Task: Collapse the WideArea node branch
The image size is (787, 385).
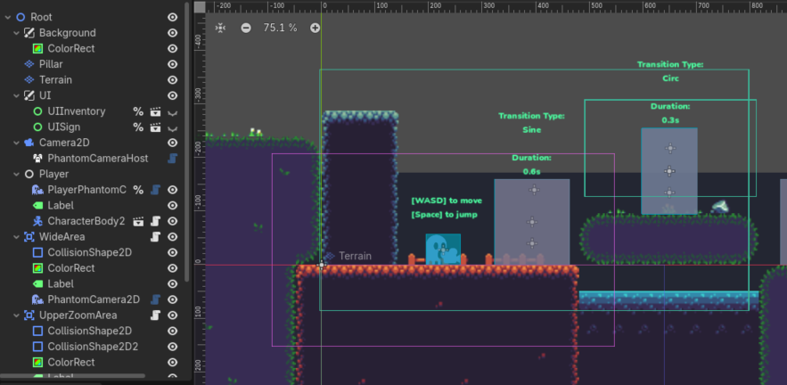Action: coord(17,237)
